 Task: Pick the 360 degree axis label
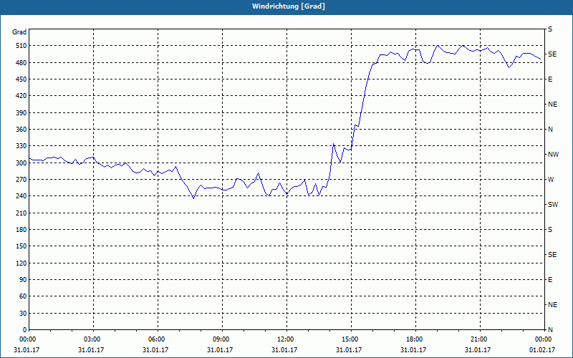click(x=21, y=130)
